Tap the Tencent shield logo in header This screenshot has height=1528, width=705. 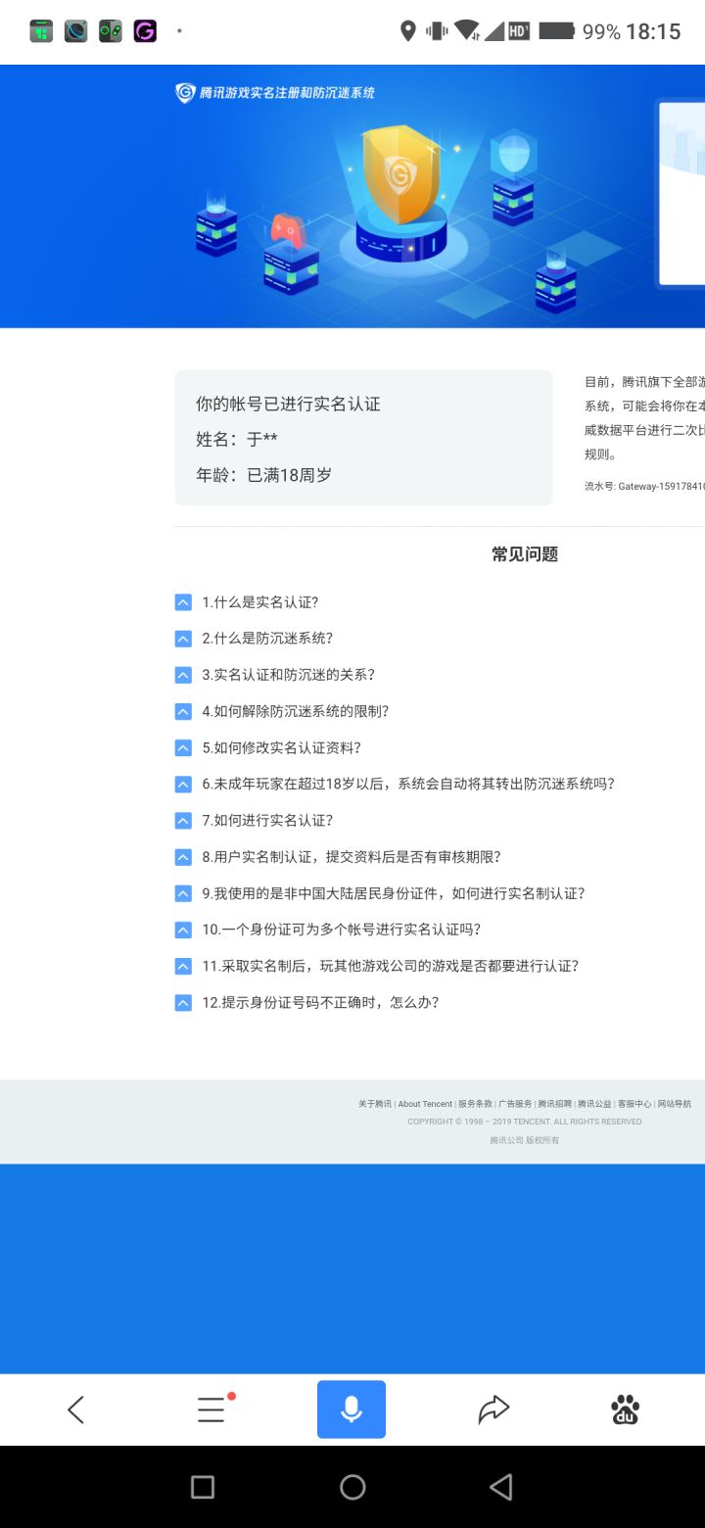pyautogui.click(x=185, y=93)
